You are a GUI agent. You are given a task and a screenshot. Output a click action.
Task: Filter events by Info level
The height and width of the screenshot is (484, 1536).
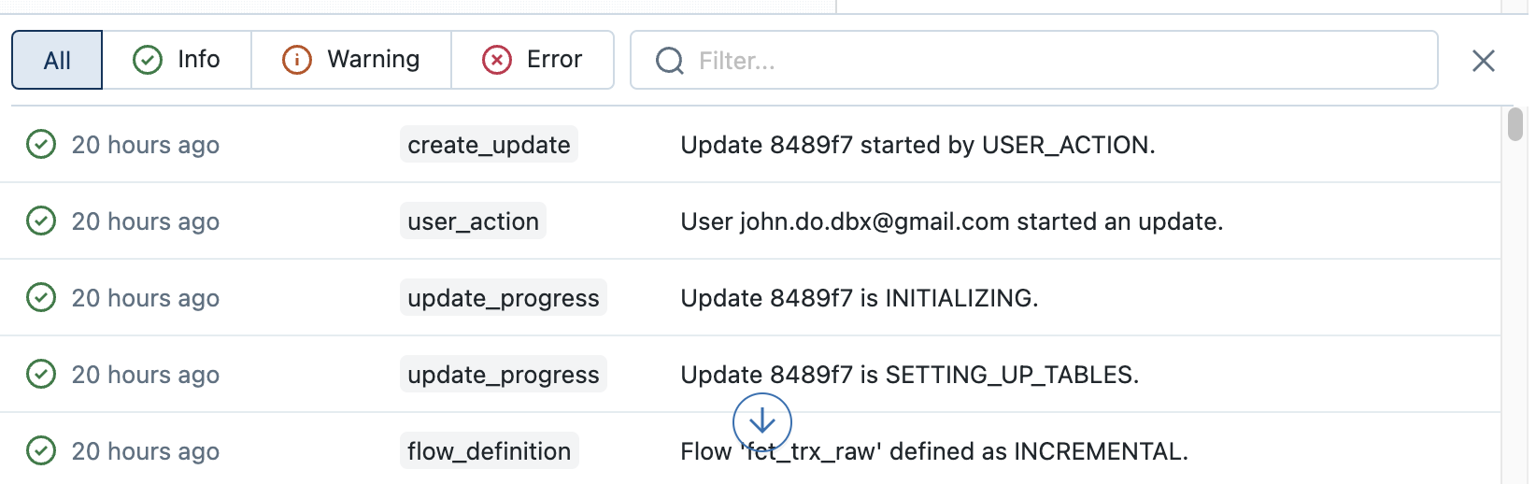pyautogui.click(x=177, y=60)
